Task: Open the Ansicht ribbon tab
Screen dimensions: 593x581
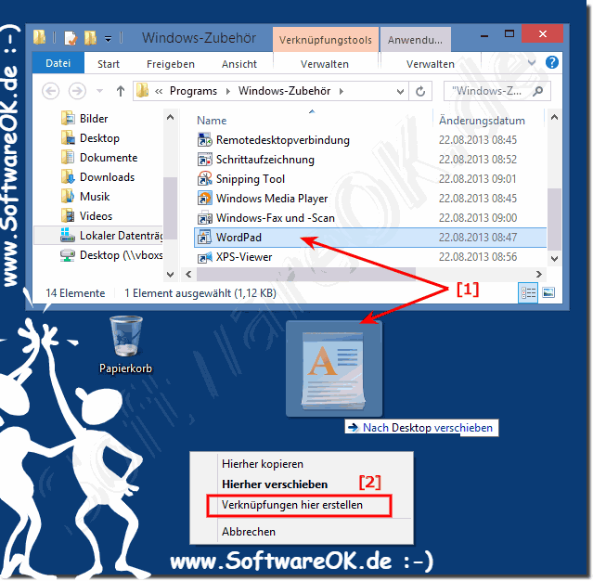Action: [x=239, y=64]
